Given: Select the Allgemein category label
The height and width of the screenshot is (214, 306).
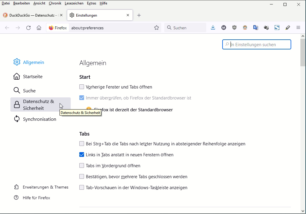Looking at the screenshot, I should pos(33,62).
